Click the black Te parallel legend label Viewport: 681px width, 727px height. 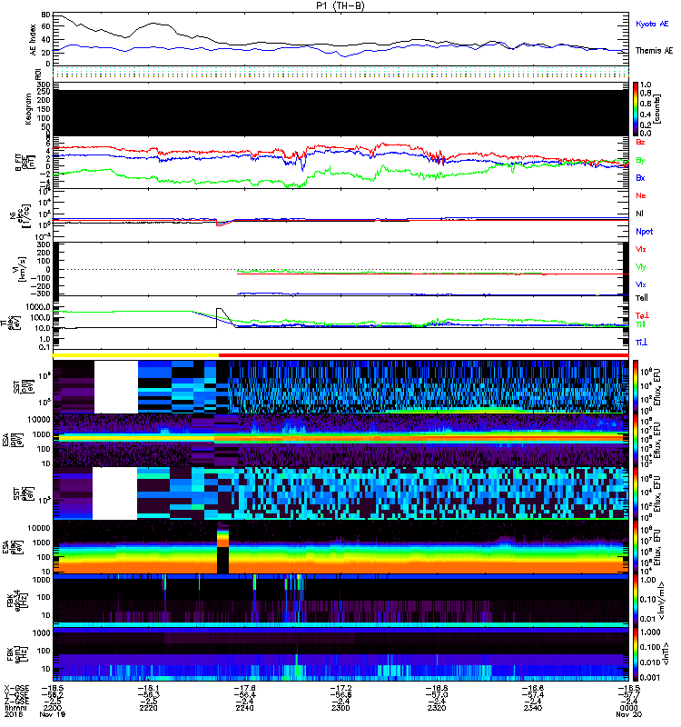(x=642, y=298)
